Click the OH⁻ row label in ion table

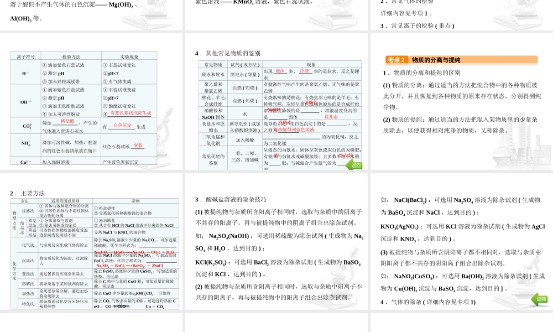pyautogui.click(x=25, y=102)
